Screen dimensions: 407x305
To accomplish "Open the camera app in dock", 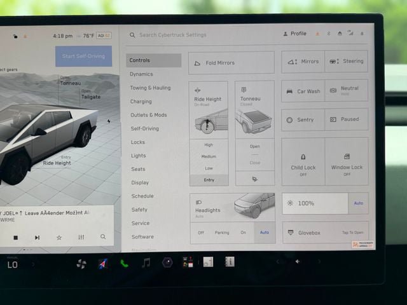I will pyautogui.click(x=167, y=262).
